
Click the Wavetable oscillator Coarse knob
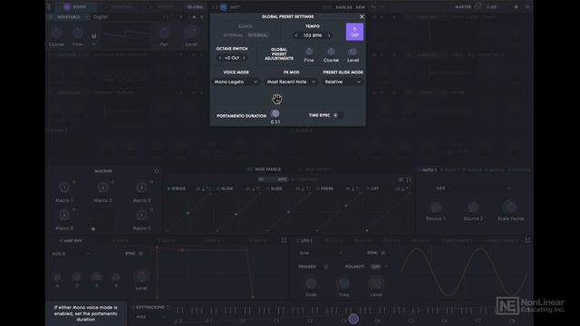pos(56,34)
